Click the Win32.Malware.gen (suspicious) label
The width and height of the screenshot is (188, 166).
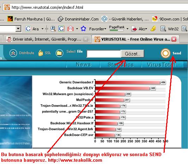[x=68, y=94]
